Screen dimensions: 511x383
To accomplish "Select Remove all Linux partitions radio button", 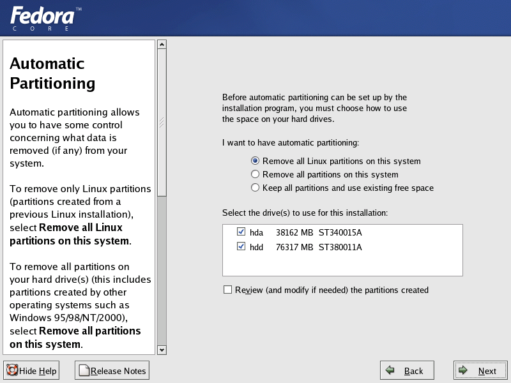I will pyautogui.click(x=255, y=161).
